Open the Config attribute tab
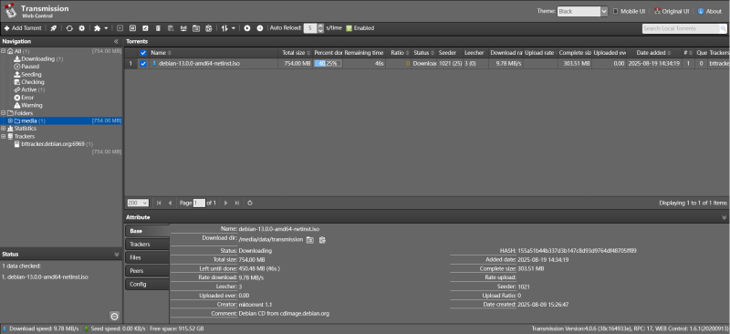This screenshot has height=334, width=730. click(x=147, y=284)
